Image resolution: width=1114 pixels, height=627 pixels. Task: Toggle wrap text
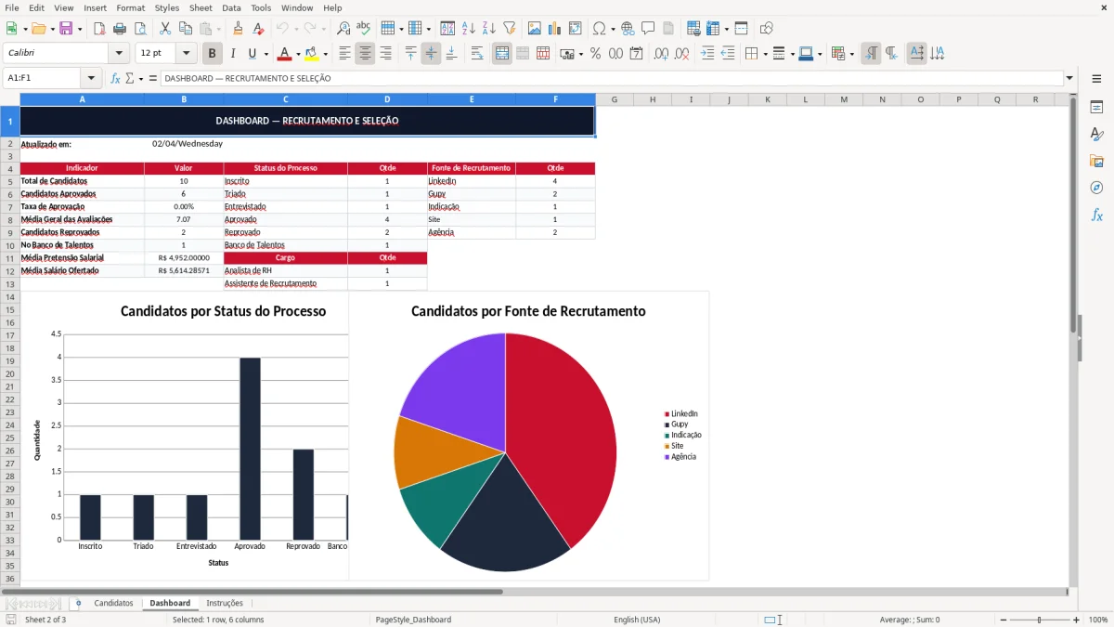point(477,54)
